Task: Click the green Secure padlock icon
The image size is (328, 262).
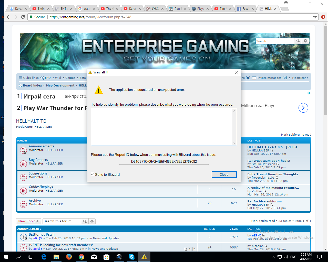Action: coord(31,17)
